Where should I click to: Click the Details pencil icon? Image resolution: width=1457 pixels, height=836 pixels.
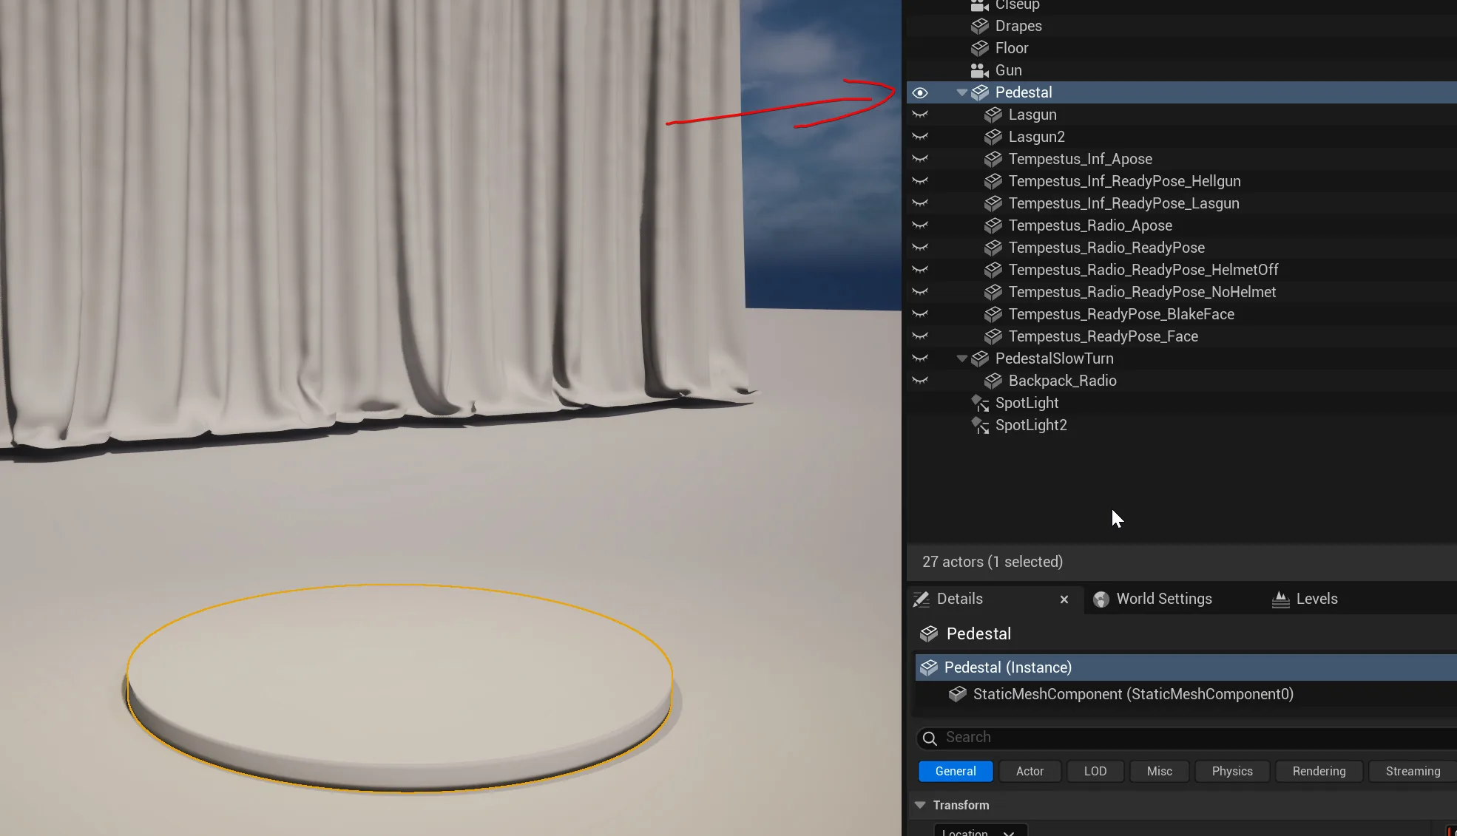[921, 599]
